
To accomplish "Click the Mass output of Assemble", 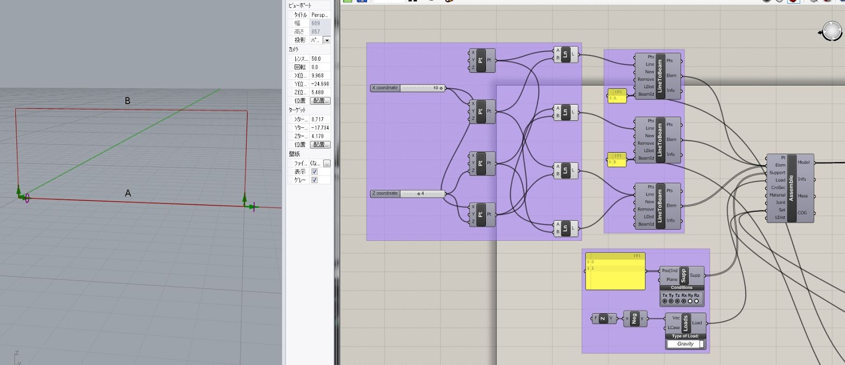I will coord(803,196).
